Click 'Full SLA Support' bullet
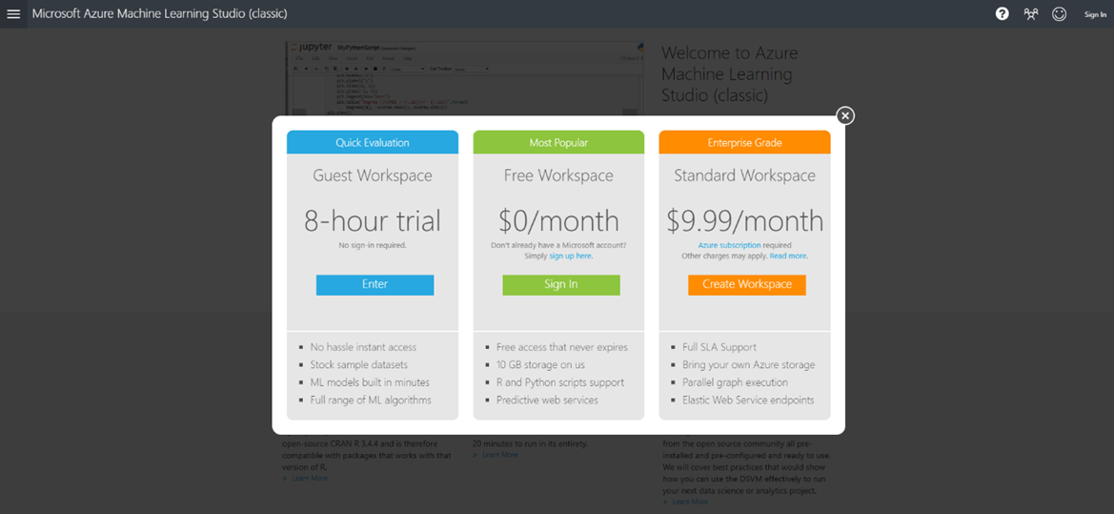The image size is (1114, 514). (719, 347)
